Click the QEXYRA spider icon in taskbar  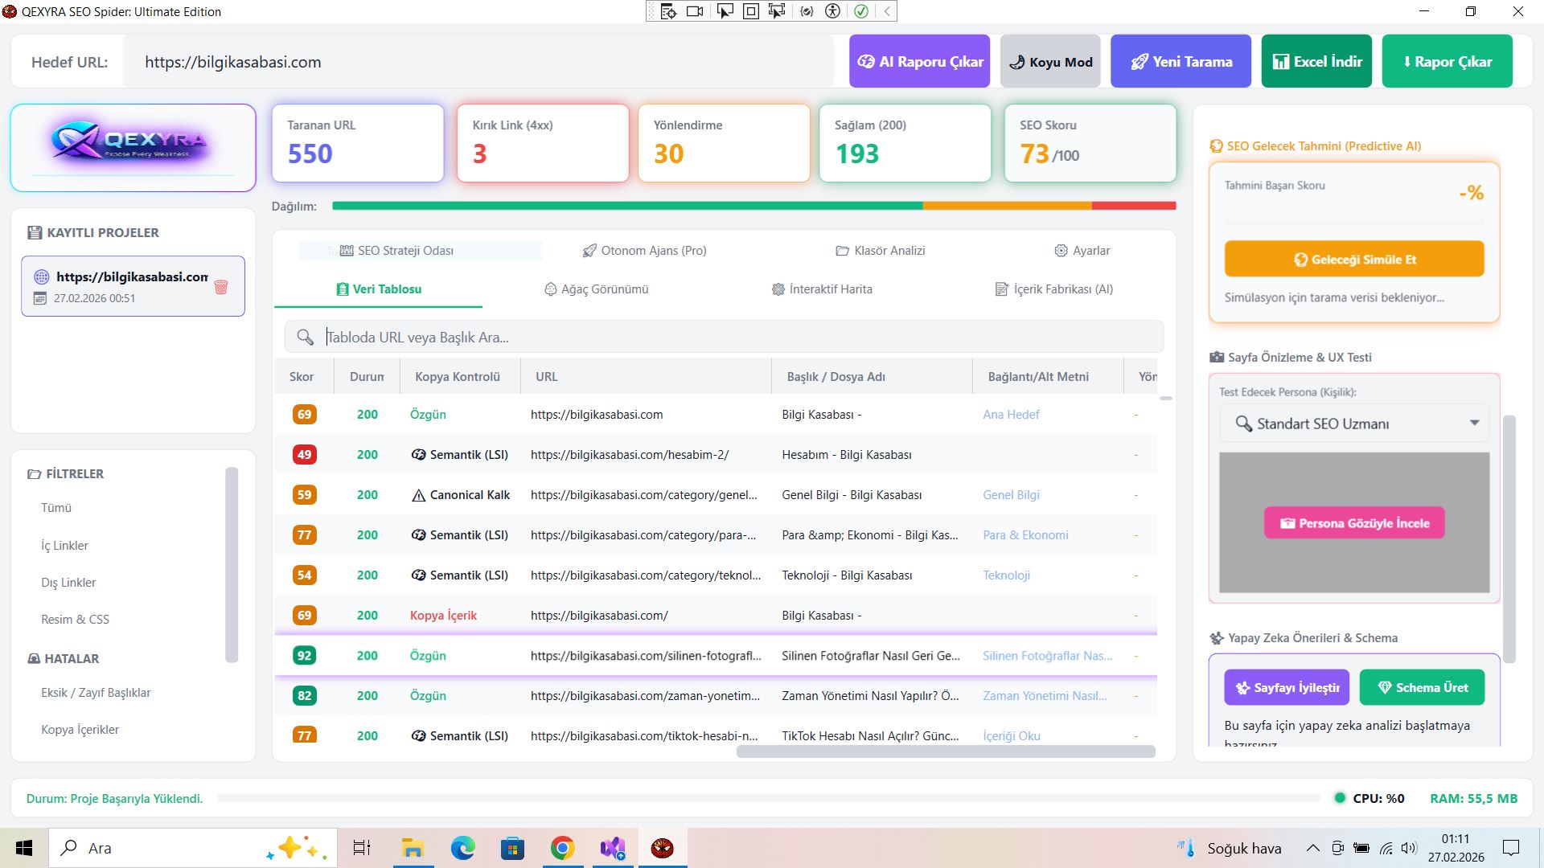click(x=662, y=848)
